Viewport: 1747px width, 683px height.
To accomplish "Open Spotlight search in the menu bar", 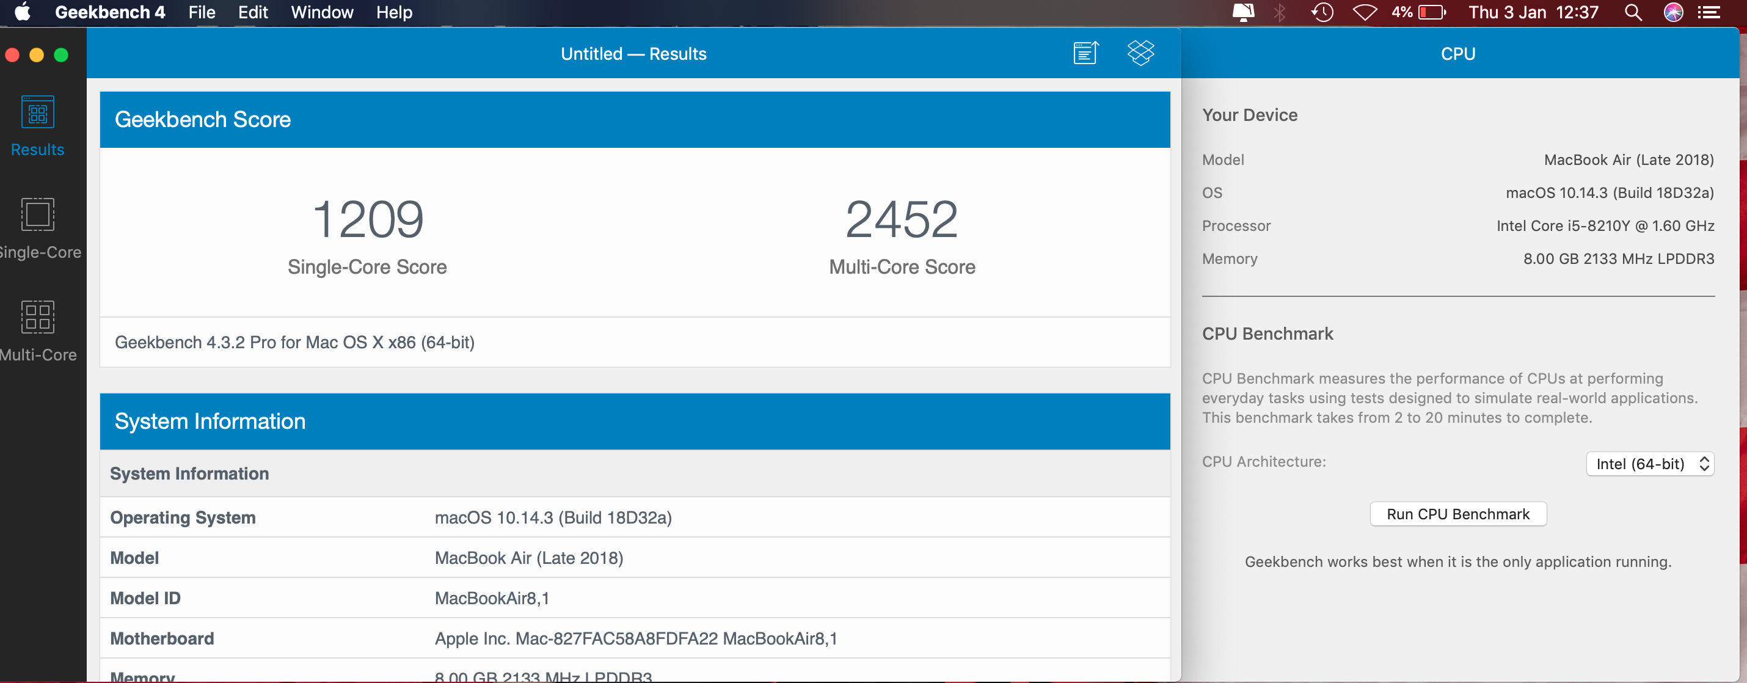I will 1633,12.
